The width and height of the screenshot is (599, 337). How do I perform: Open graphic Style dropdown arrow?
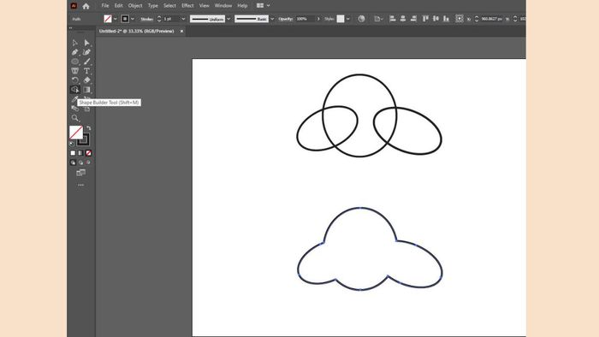(x=348, y=19)
